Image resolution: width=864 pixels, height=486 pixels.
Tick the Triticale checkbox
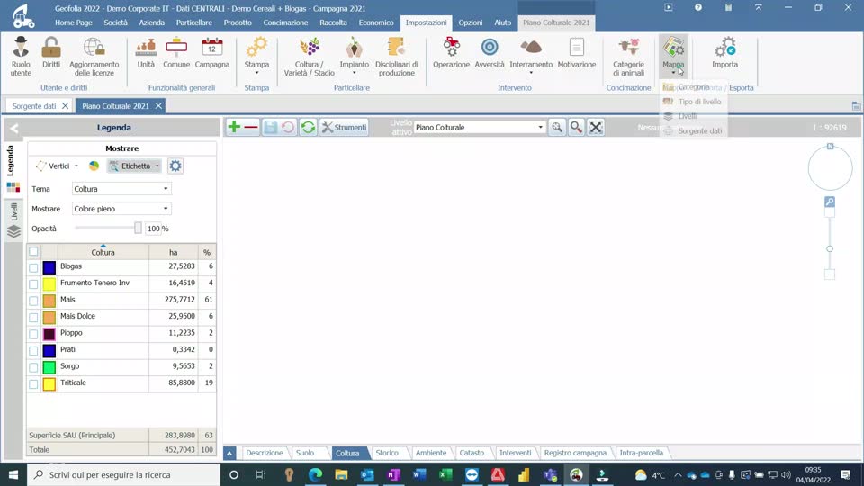tap(33, 383)
